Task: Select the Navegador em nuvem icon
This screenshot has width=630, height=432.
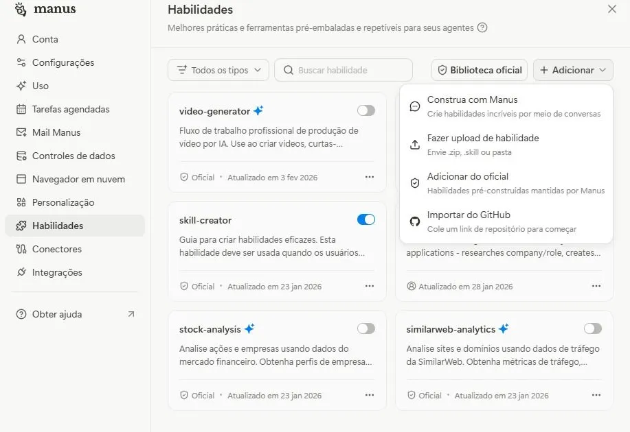Action: click(x=20, y=179)
